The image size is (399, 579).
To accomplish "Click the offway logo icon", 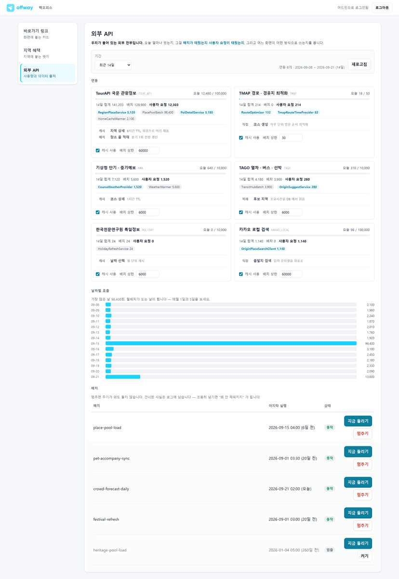I will (x=10, y=8).
